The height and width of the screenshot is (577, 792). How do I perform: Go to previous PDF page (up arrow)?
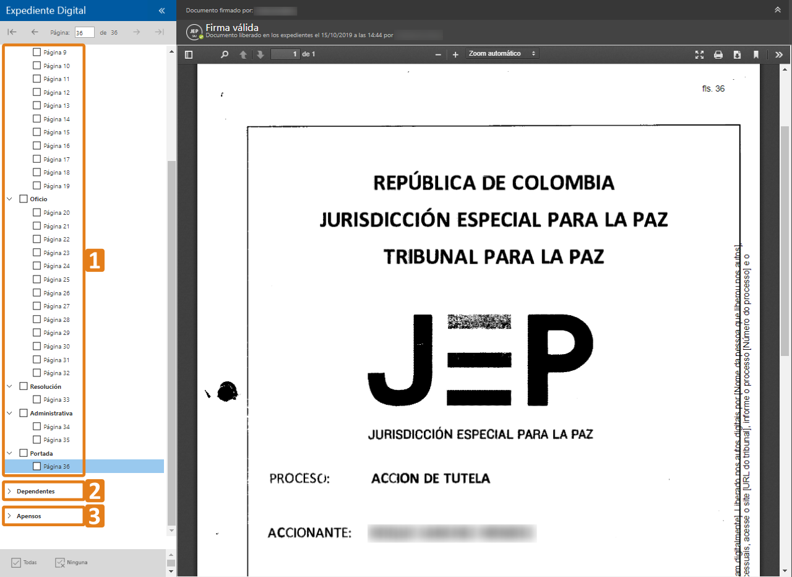[243, 54]
